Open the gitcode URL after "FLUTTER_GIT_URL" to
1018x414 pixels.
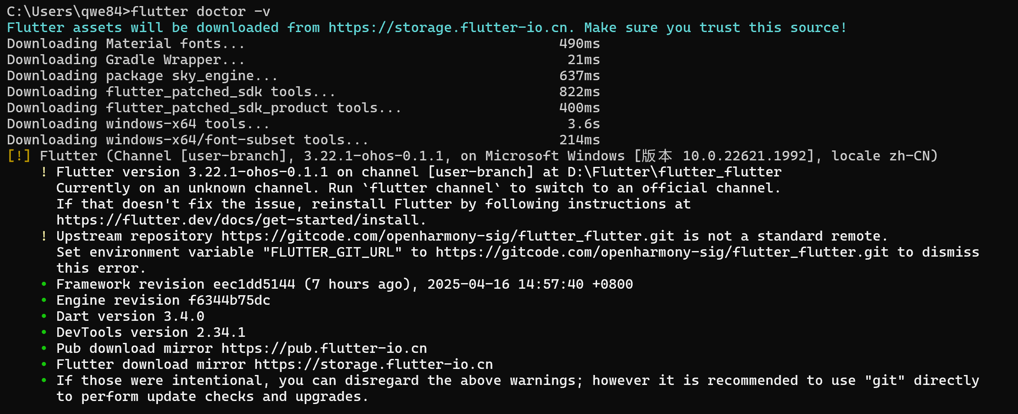(662, 252)
